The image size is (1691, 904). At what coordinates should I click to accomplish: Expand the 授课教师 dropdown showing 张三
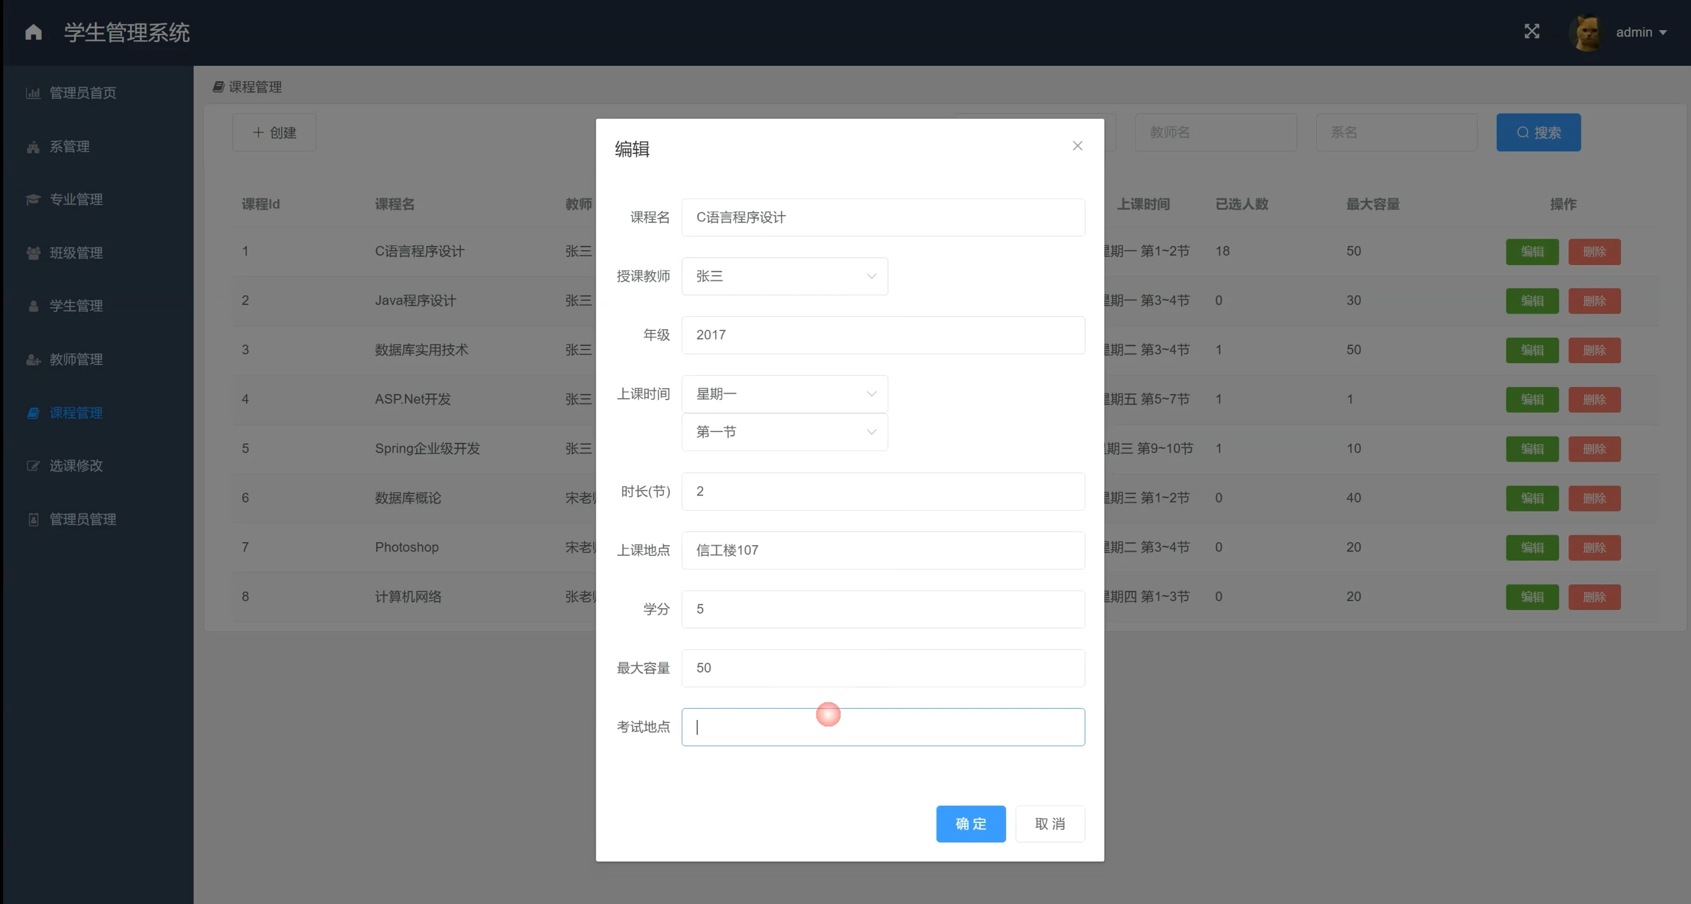tap(784, 276)
